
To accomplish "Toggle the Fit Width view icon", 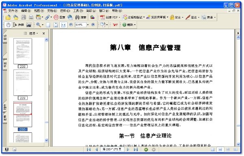I will tap(63, 25).
